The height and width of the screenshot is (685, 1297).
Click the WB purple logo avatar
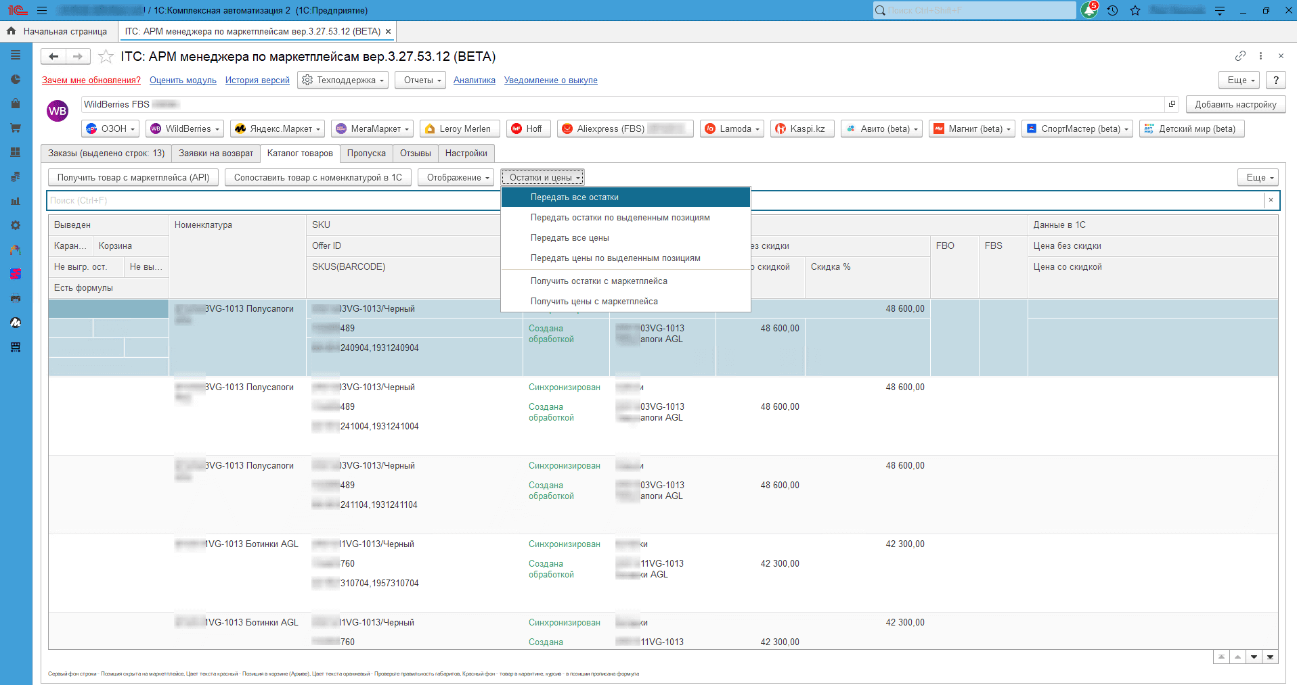58,111
